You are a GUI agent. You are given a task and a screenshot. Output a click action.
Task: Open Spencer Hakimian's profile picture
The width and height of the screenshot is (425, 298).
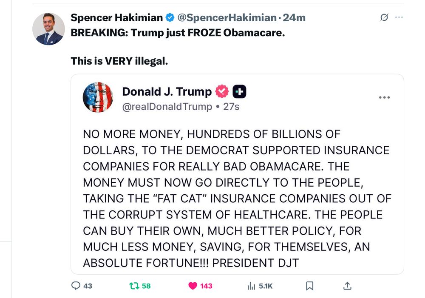48,29
